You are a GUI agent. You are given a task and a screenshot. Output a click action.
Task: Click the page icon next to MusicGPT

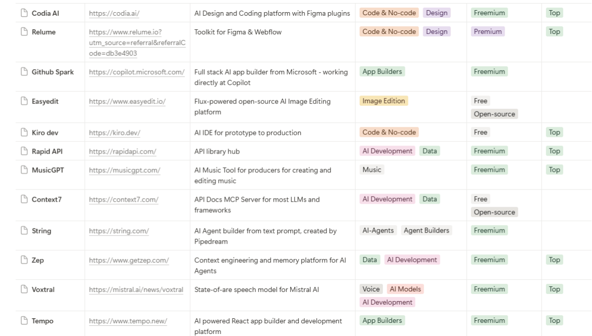24,170
